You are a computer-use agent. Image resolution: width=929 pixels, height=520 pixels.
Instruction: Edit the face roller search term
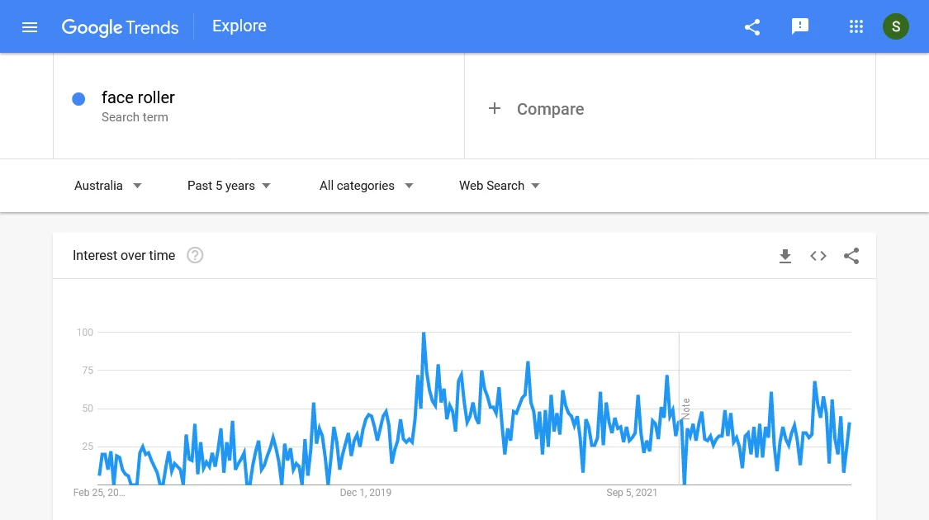(138, 97)
